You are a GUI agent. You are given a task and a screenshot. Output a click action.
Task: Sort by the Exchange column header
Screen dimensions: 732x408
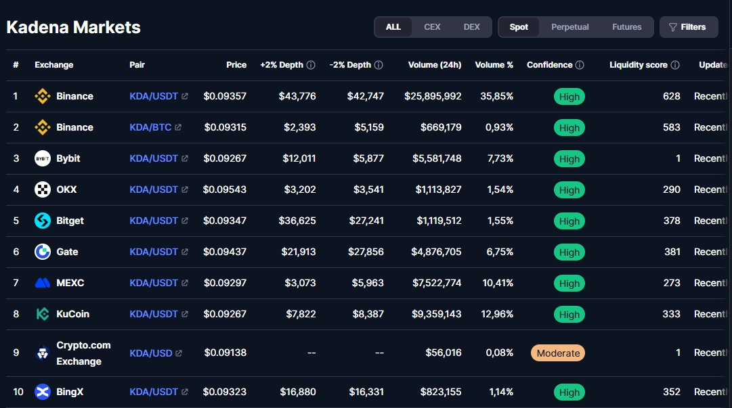pos(53,65)
